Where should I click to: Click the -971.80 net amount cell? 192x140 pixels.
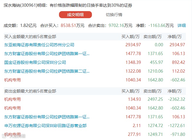click(x=178, y=134)
